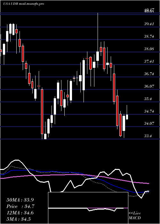Click the 38.74 price axis label

pyautogui.click(x=149, y=36)
